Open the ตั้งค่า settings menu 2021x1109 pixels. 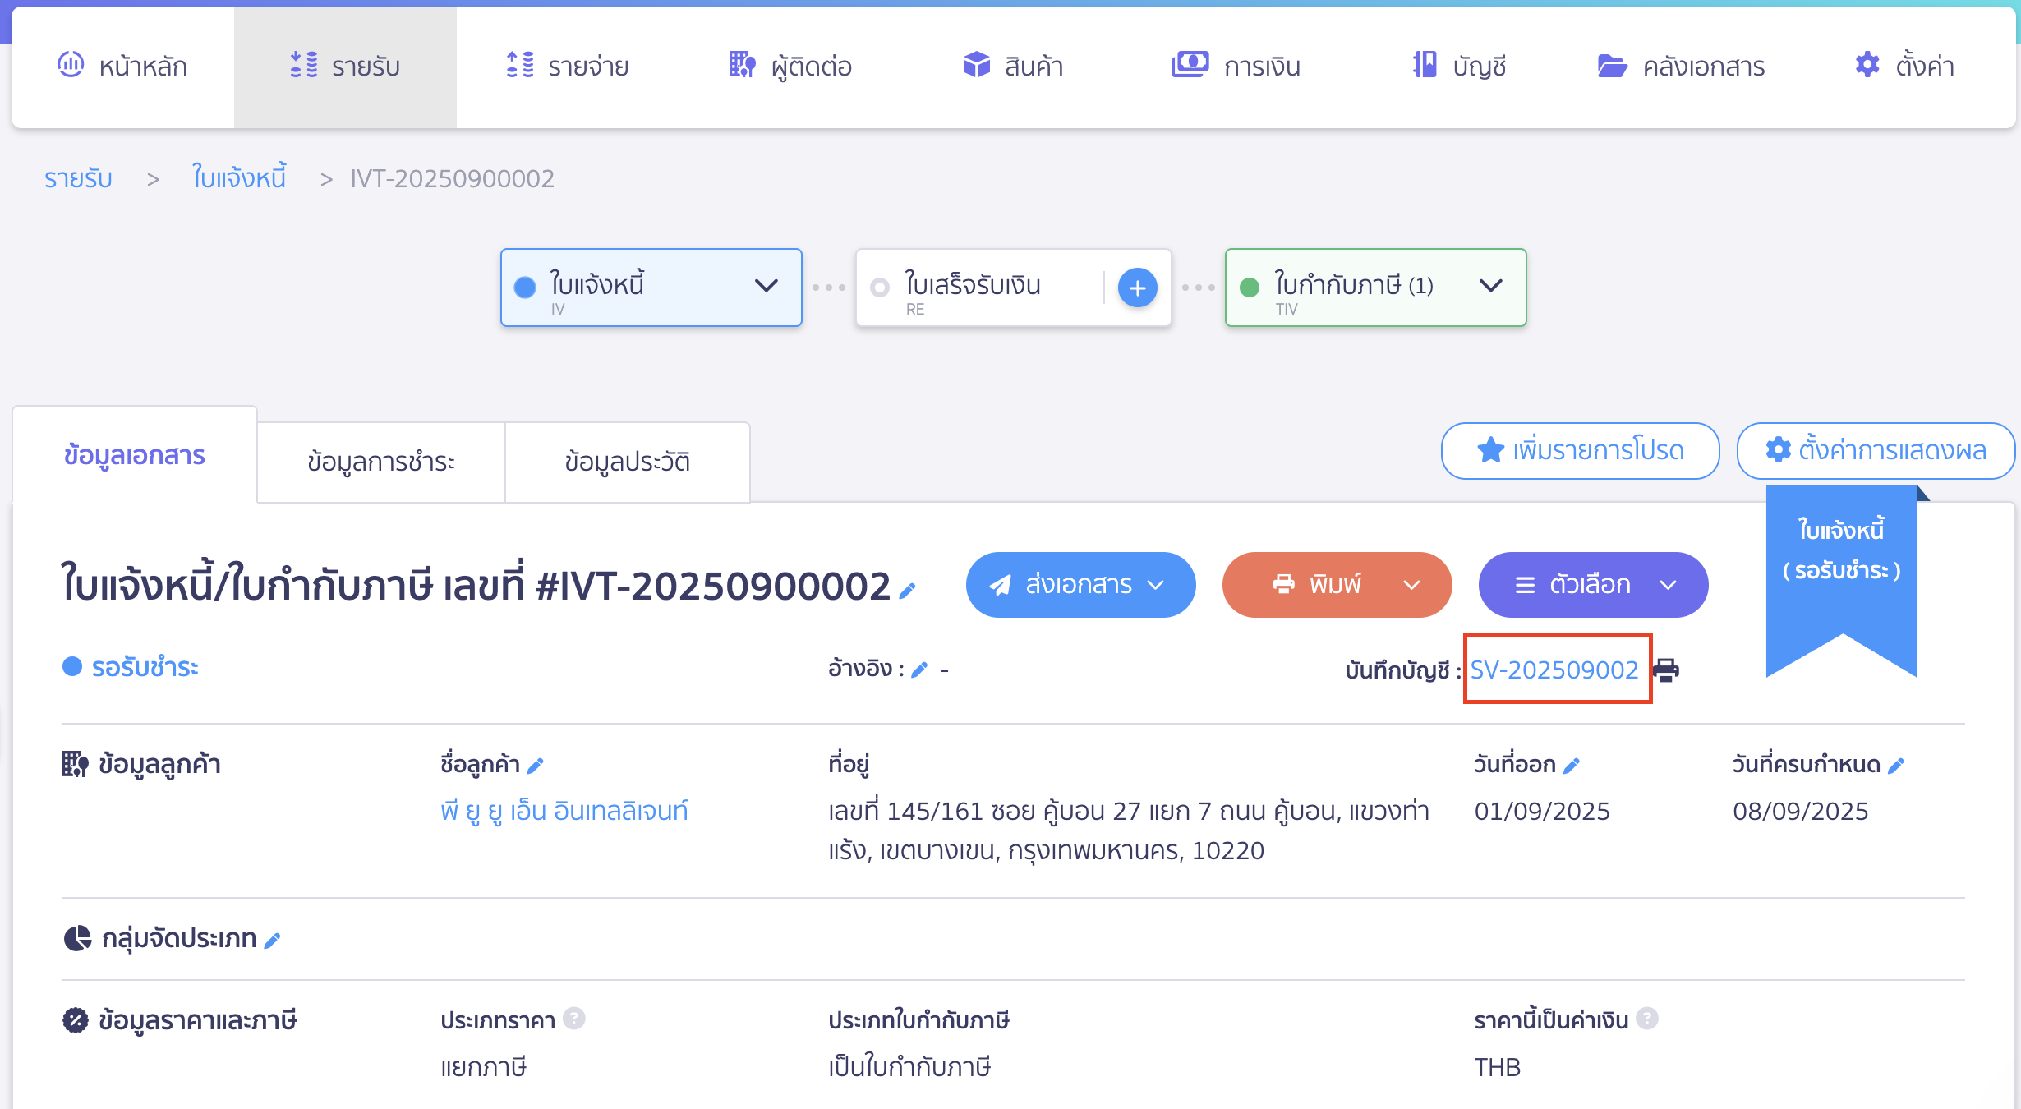1904,66
